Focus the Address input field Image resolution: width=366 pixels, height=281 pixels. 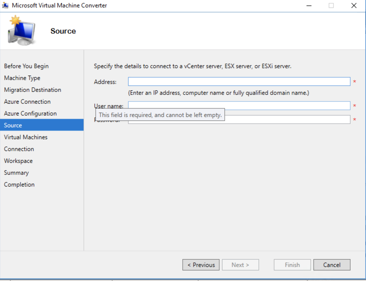[239, 81]
